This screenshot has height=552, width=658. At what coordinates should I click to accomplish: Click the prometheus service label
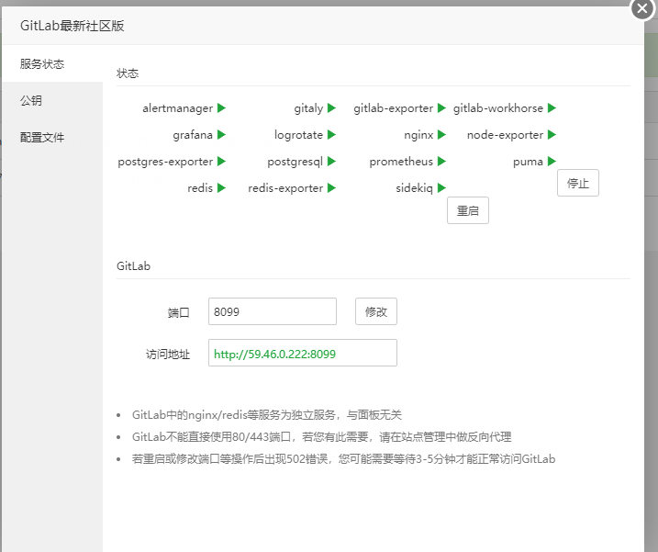401,162
